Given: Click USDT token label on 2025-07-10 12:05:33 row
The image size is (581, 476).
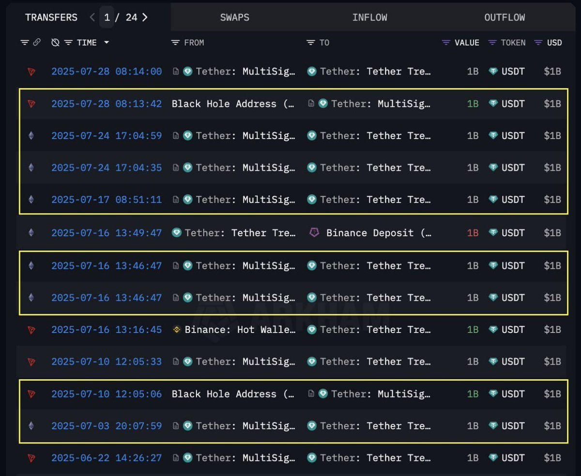Looking at the screenshot, I should (x=513, y=362).
